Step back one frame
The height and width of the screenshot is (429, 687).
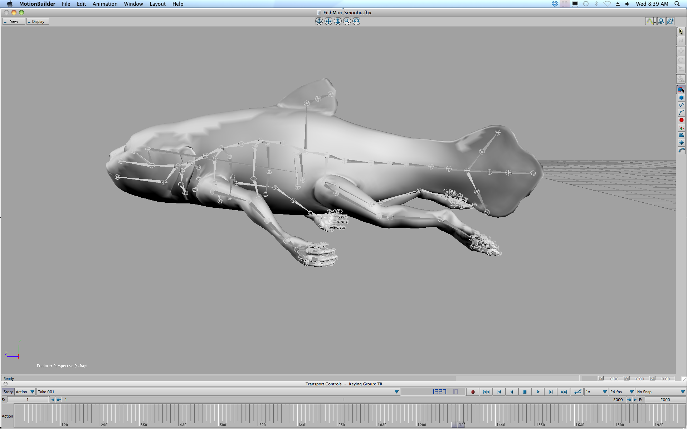[499, 392]
